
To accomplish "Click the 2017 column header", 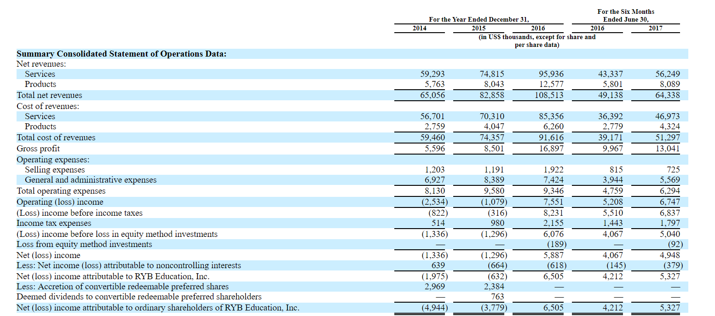I will (656, 28).
